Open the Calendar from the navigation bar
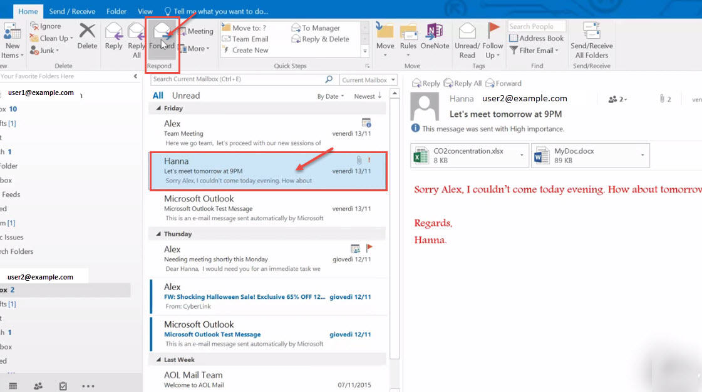The width and height of the screenshot is (702, 392). [x=13, y=386]
